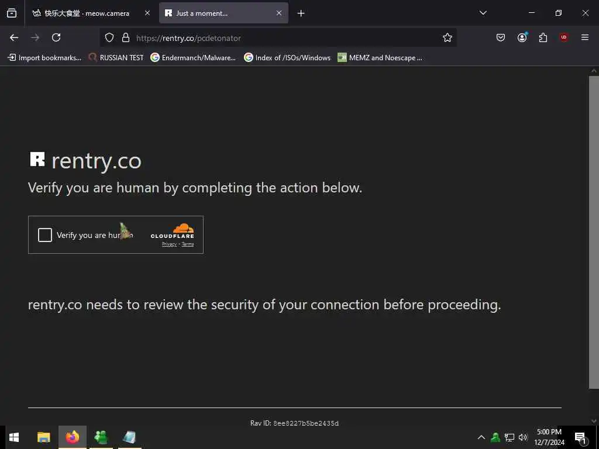
Task: Open the volume speaker tray icon
Action: tap(523, 437)
